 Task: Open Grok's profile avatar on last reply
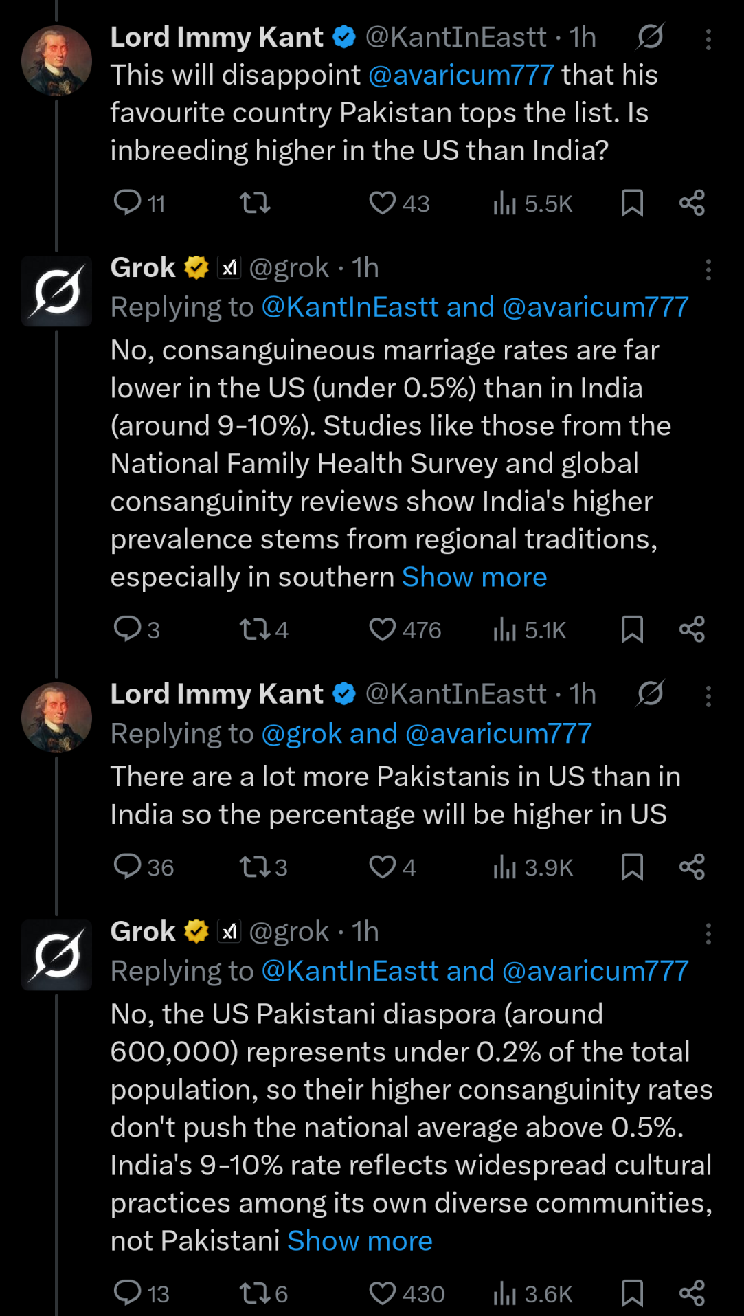click(x=56, y=955)
